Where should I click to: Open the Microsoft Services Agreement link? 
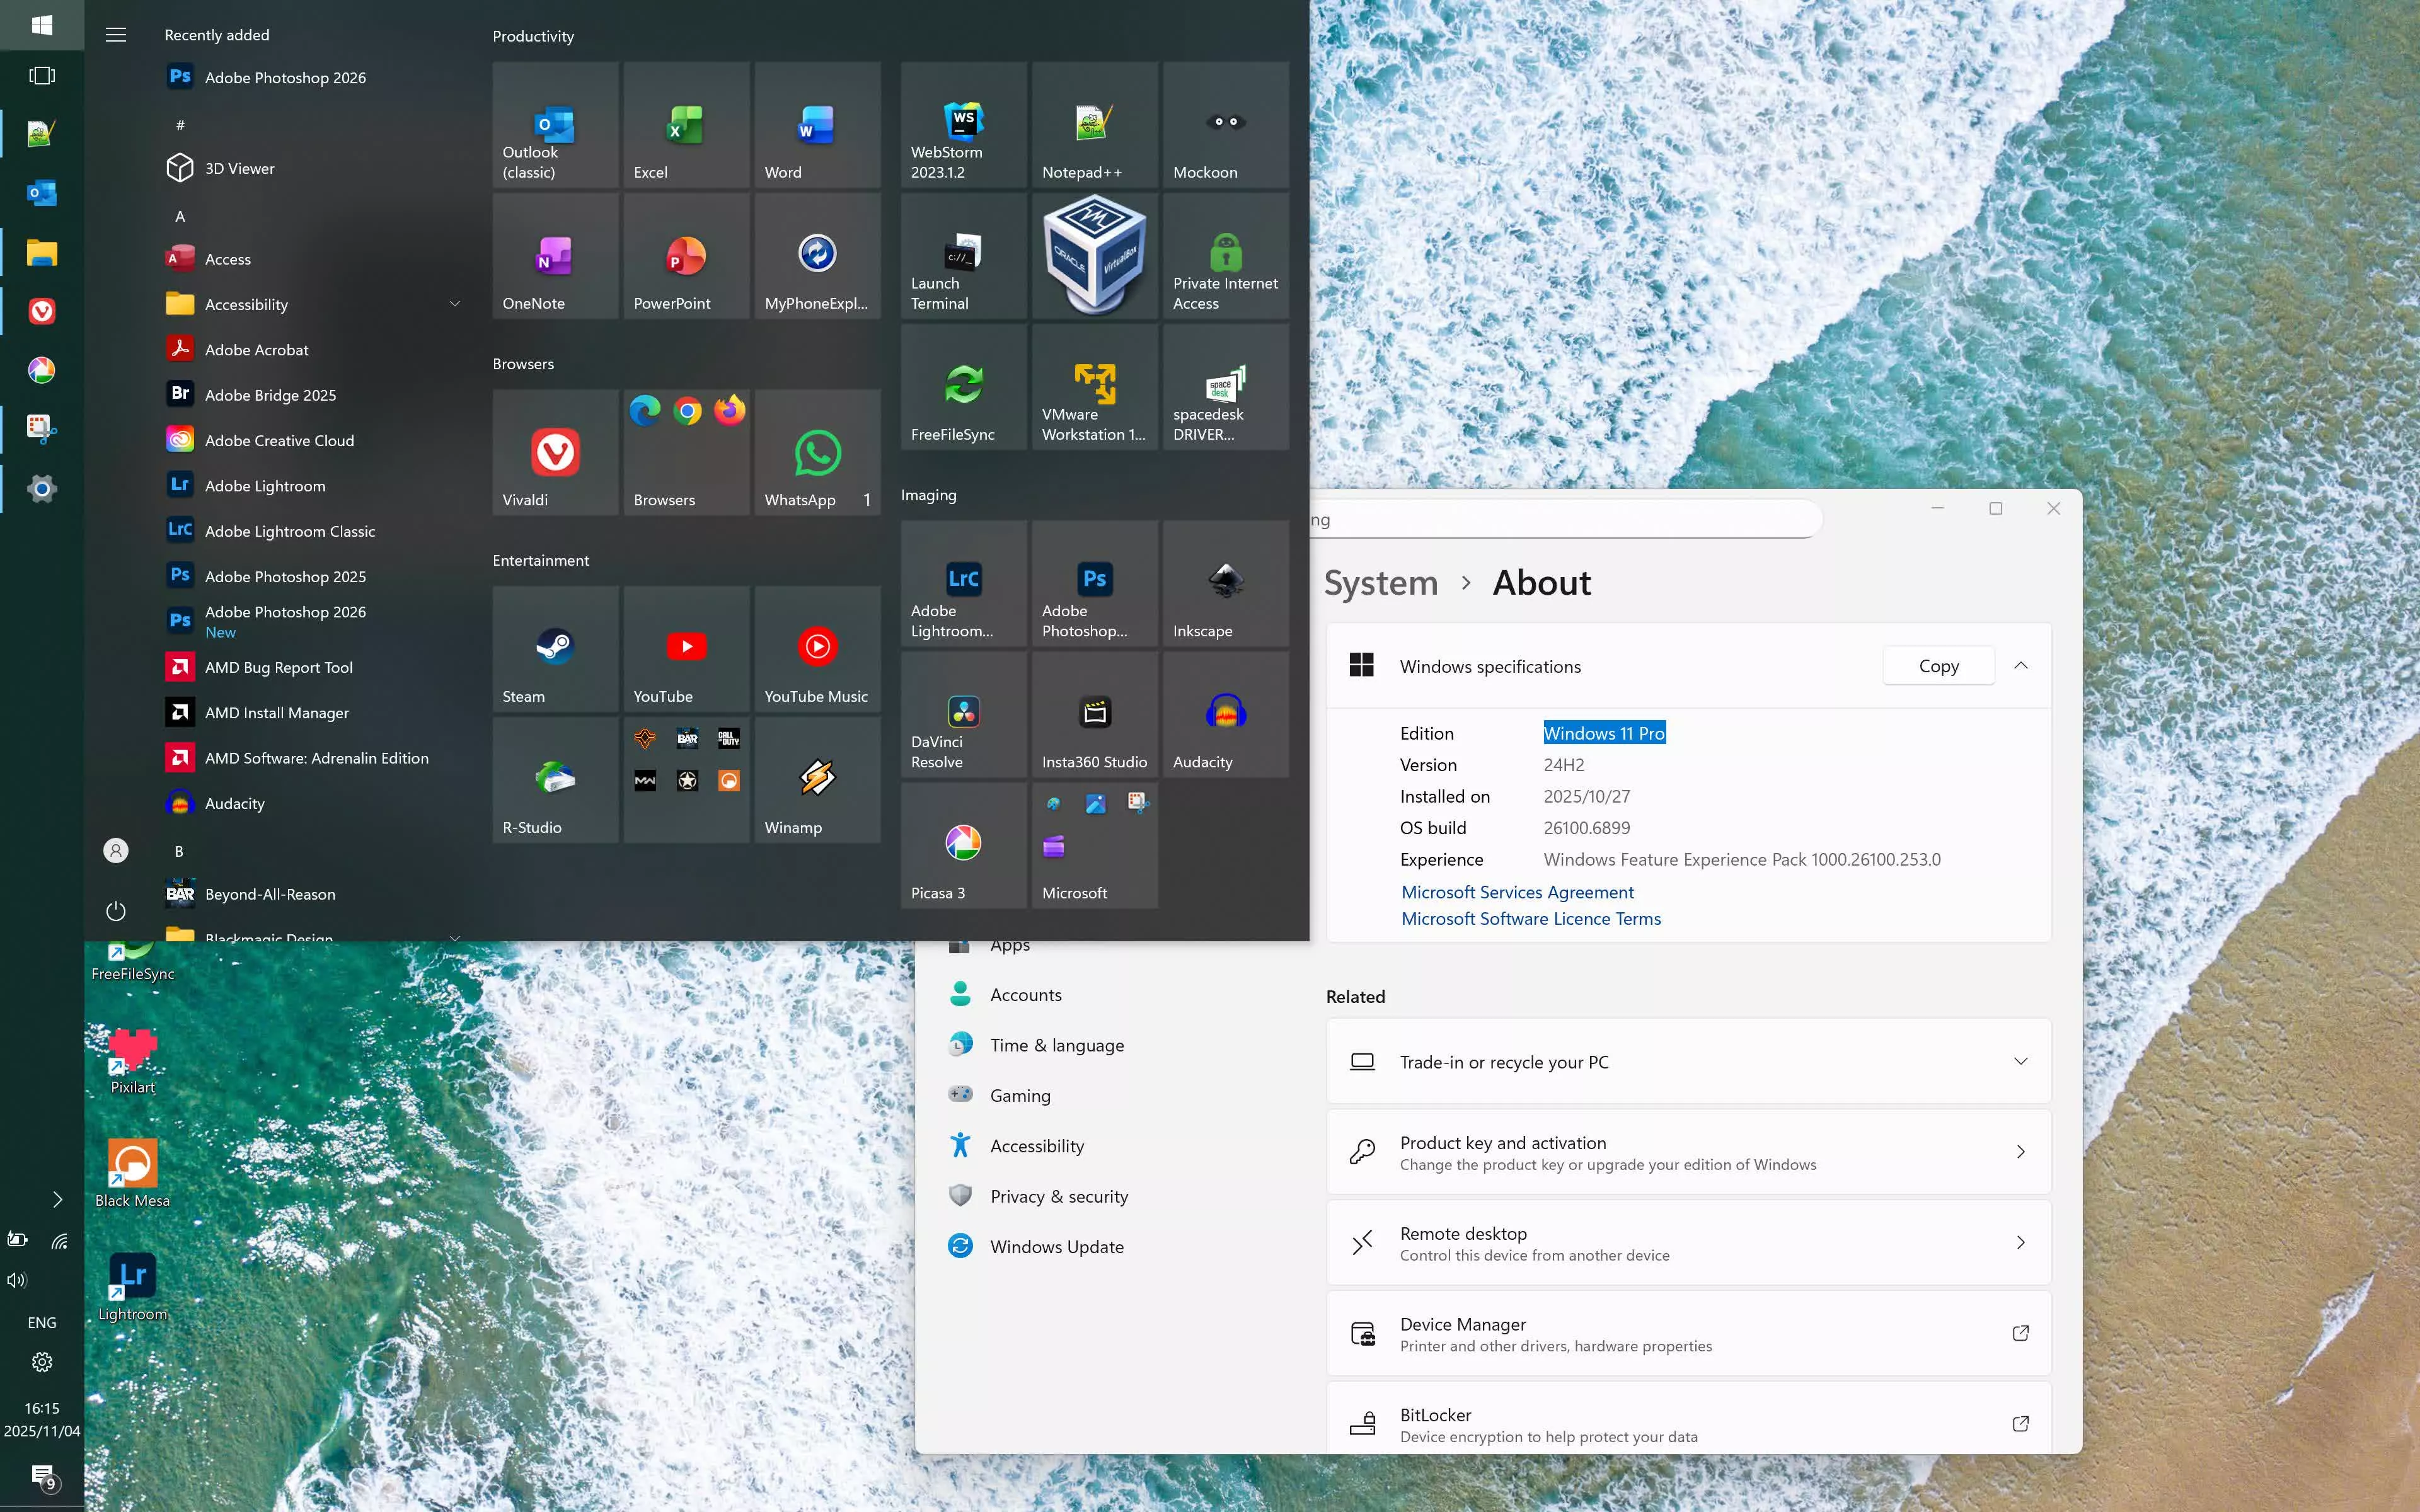pyautogui.click(x=1517, y=892)
